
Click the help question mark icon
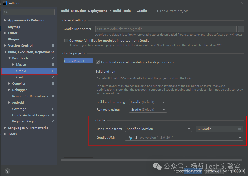click(7, 171)
